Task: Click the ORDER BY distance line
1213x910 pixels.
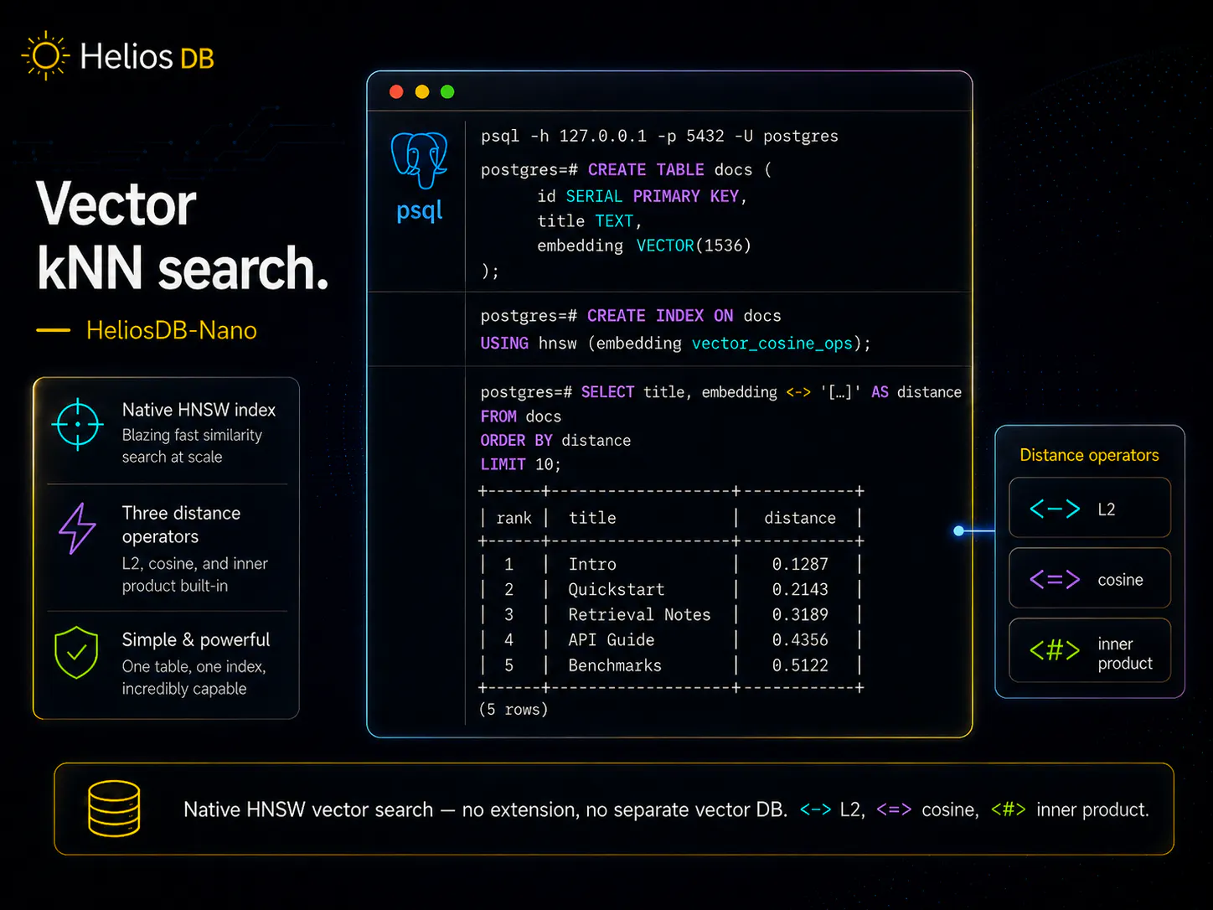Action: 555,441
